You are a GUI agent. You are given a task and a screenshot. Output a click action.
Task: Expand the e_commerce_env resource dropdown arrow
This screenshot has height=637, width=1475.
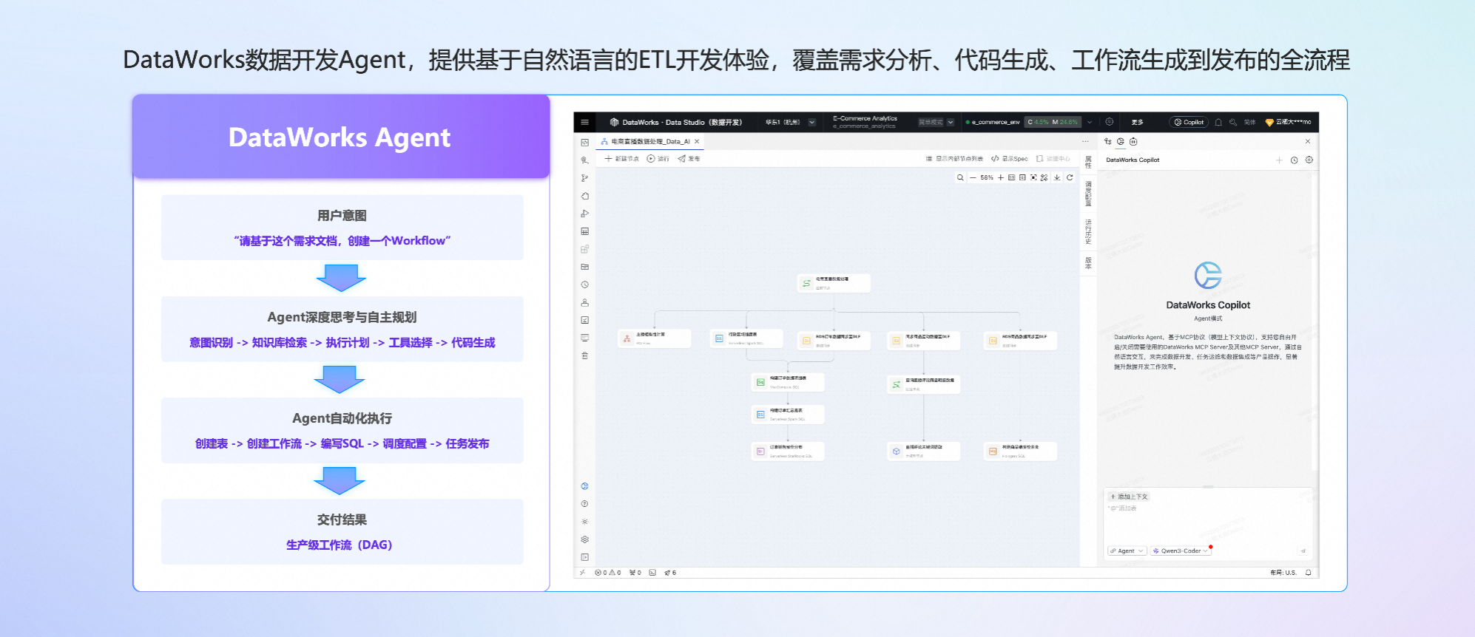coord(1089,122)
